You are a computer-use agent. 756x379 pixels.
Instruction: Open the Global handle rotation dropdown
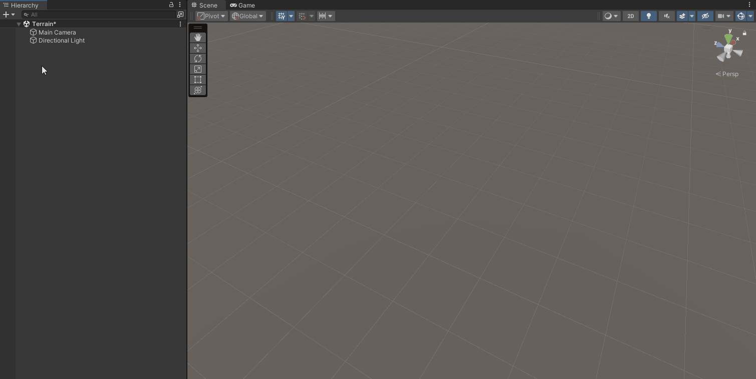(x=247, y=16)
